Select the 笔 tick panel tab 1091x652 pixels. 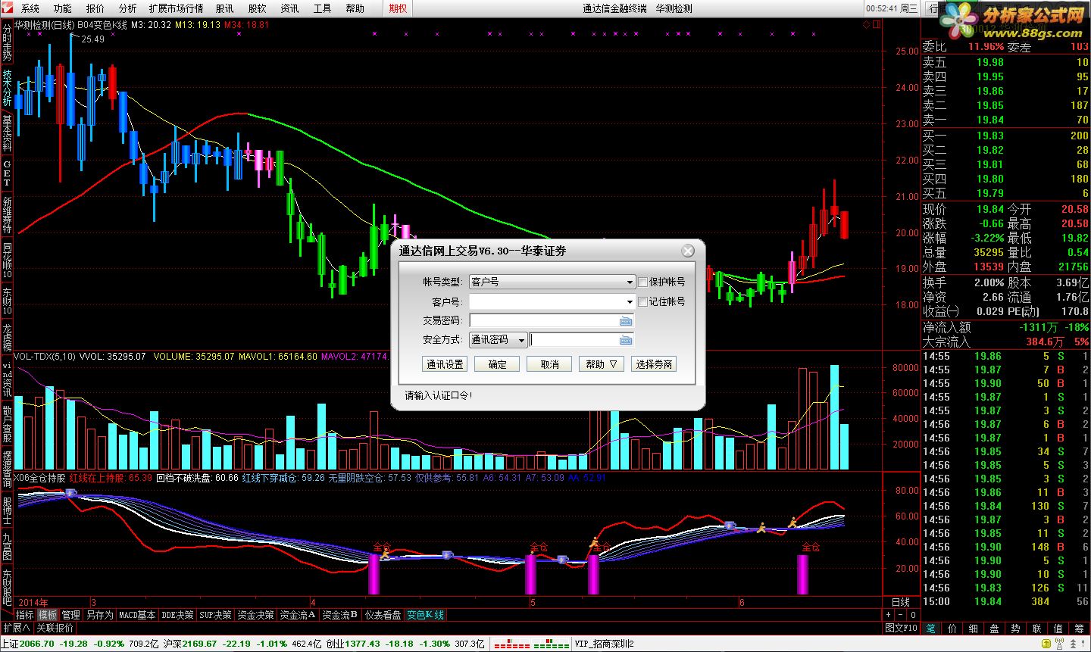[x=930, y=628]
